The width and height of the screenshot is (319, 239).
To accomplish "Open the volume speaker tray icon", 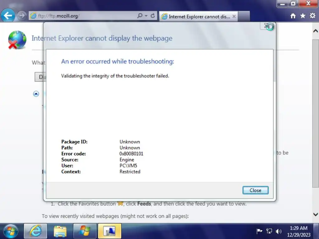I will [x=279, y=231].
